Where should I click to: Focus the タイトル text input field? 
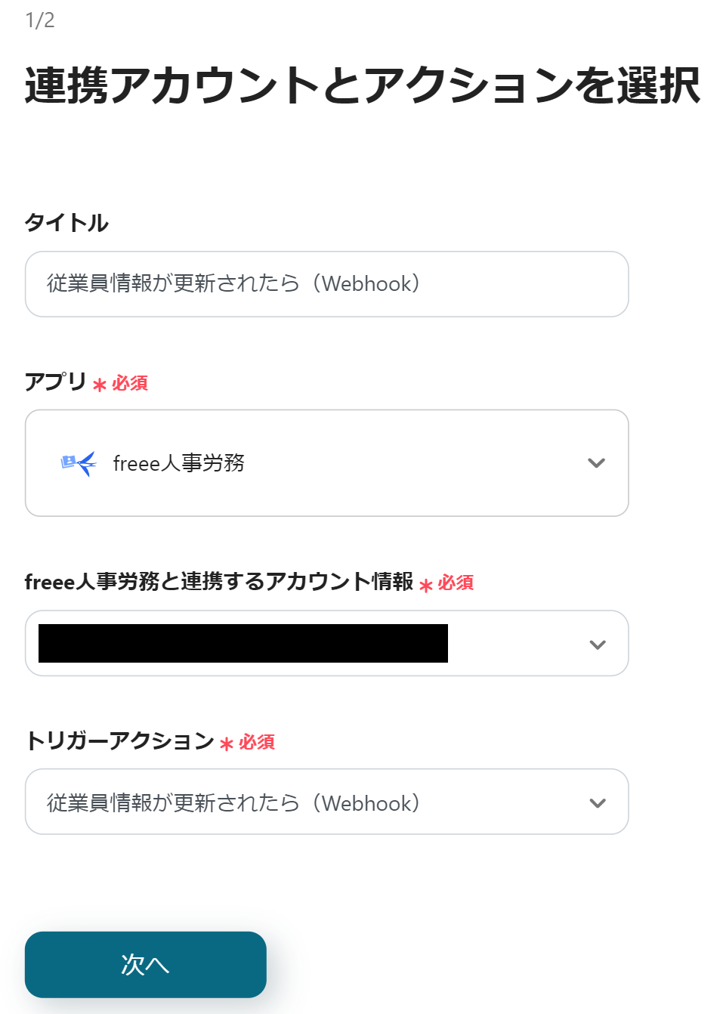coord(326,284)
